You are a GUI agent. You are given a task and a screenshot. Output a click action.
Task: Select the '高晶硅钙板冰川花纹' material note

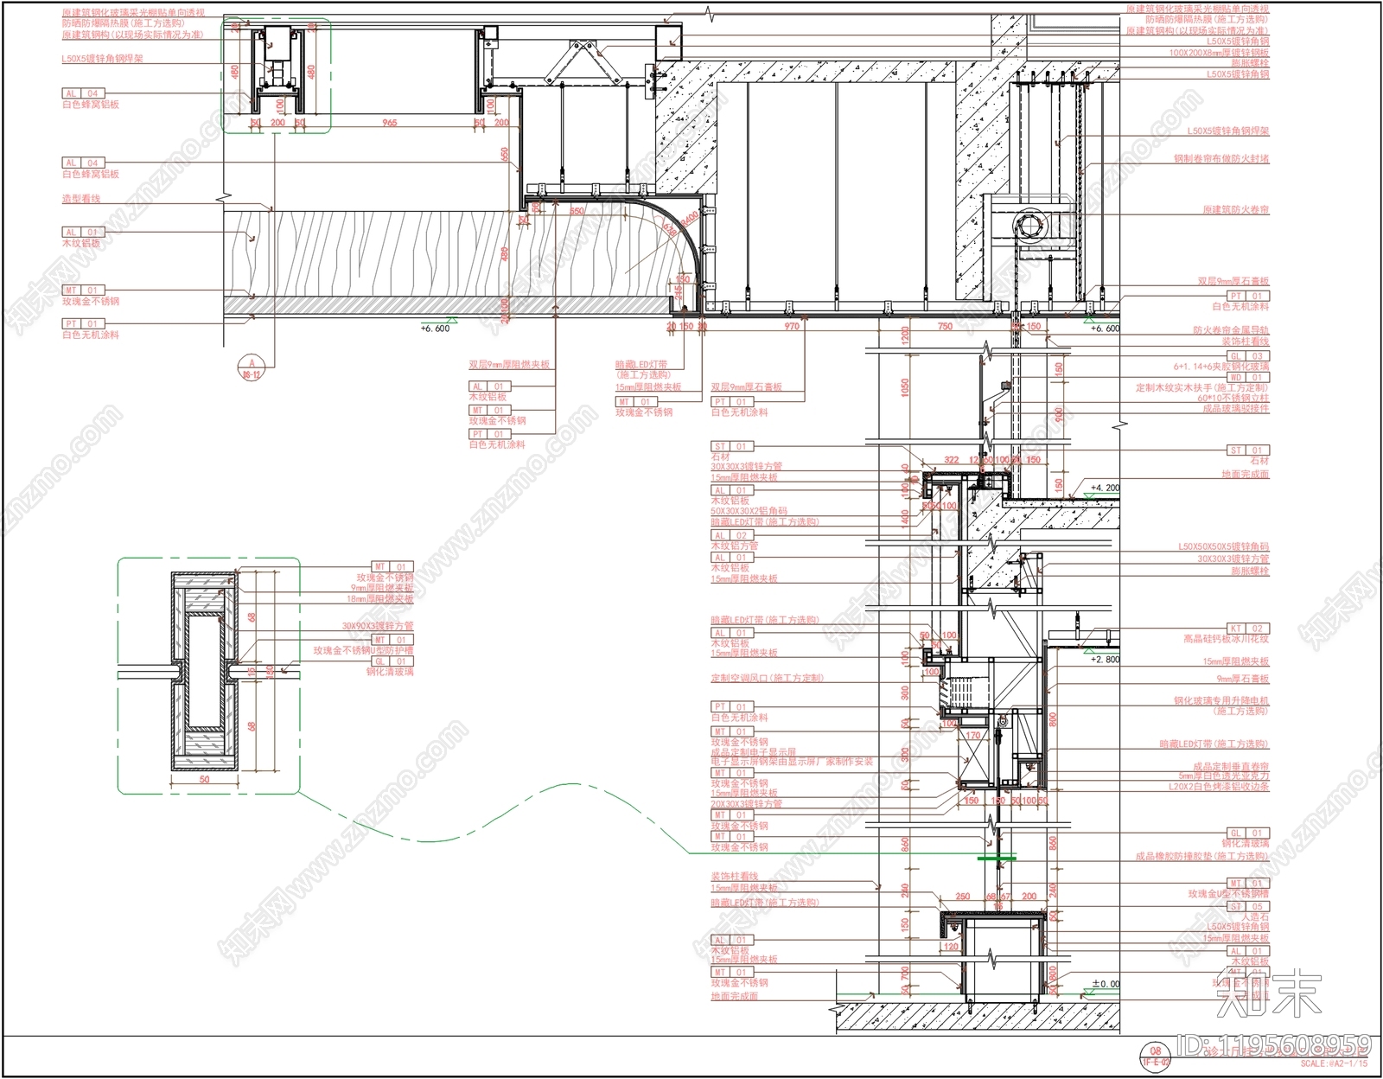tap(1227, 640)
